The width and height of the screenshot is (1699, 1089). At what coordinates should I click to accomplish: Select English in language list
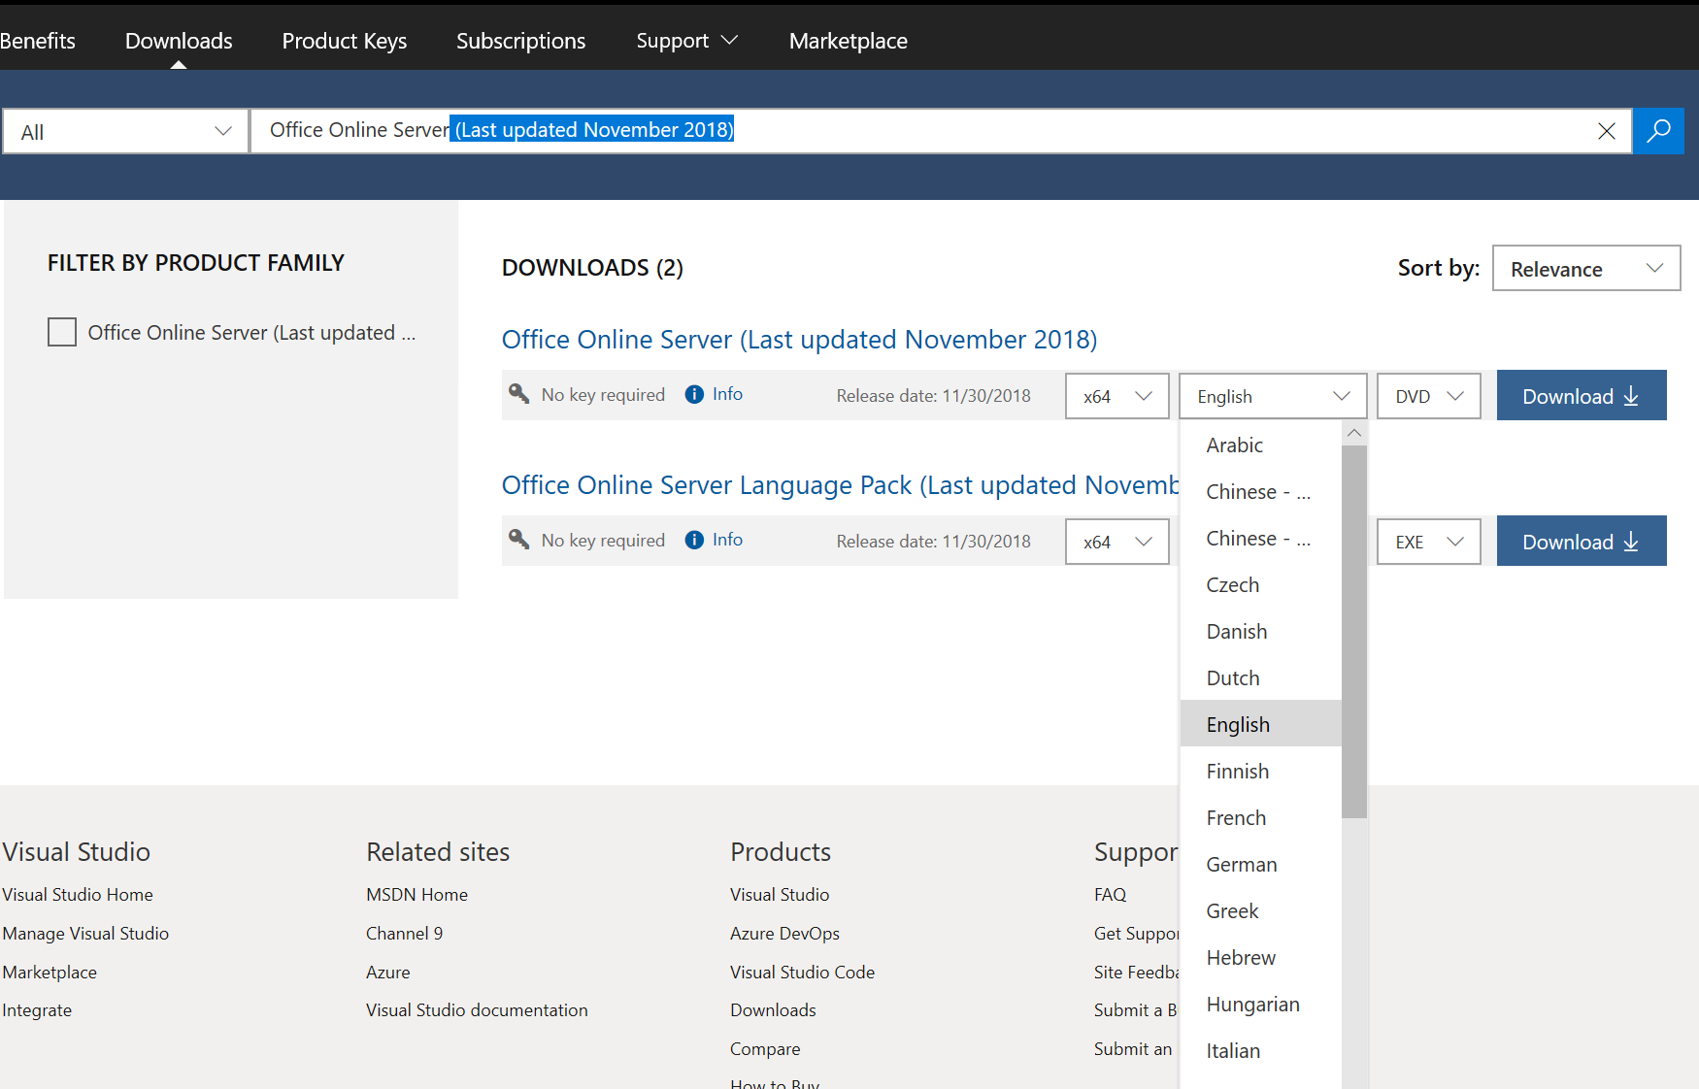1260,724
